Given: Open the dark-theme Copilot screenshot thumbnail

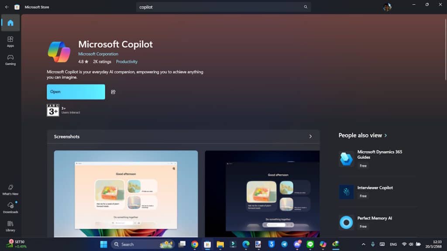Looking at the screenshot, I should pos(262,194).
